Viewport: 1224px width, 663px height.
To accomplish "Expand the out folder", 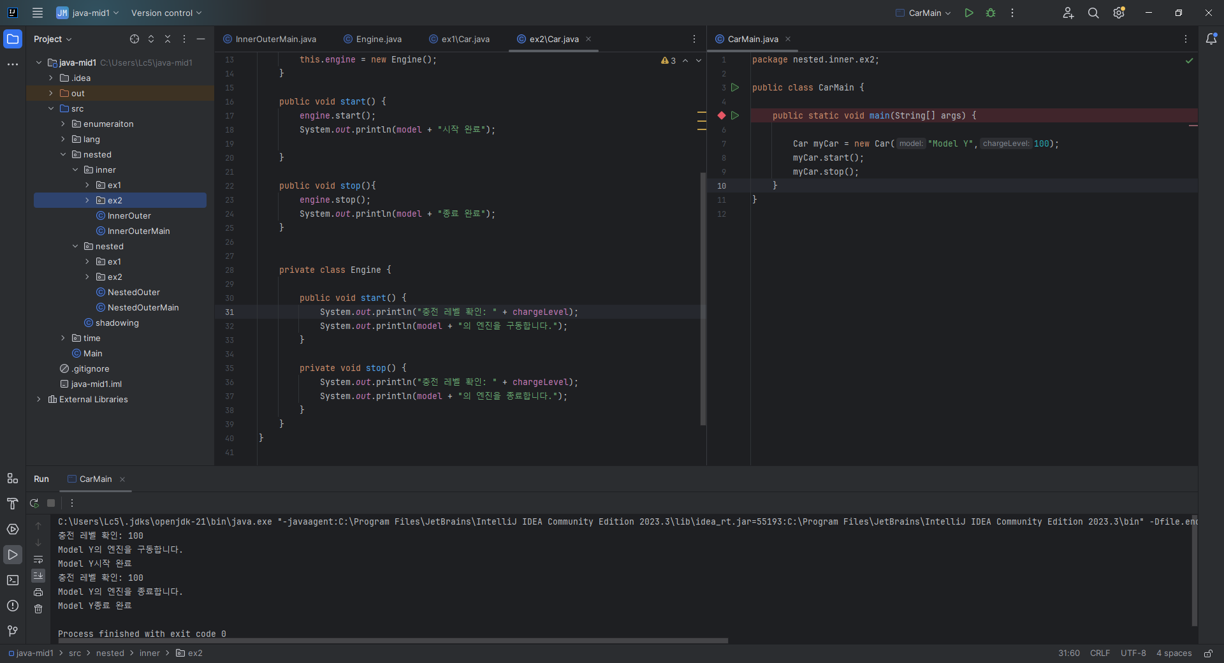I will pos(51,93).
